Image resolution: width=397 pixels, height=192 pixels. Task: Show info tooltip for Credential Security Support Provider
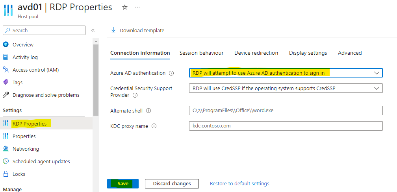point(135,95)
